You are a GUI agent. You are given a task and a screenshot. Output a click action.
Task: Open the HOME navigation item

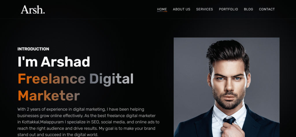[162, 9]
